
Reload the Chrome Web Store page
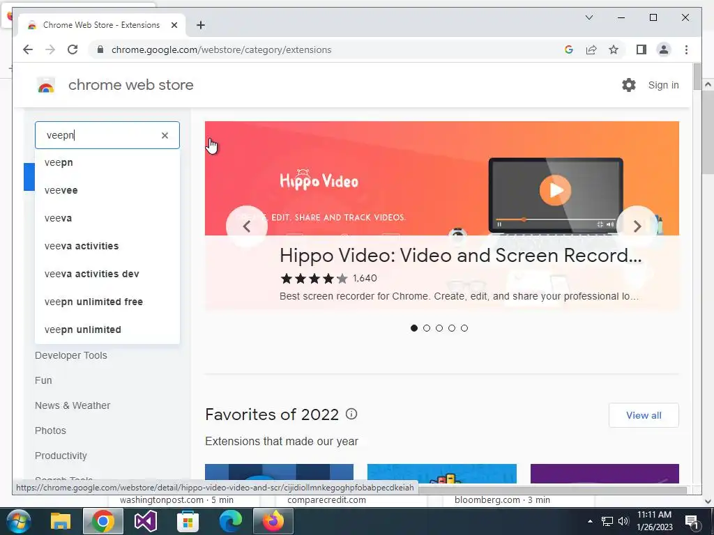pos(73,49)
